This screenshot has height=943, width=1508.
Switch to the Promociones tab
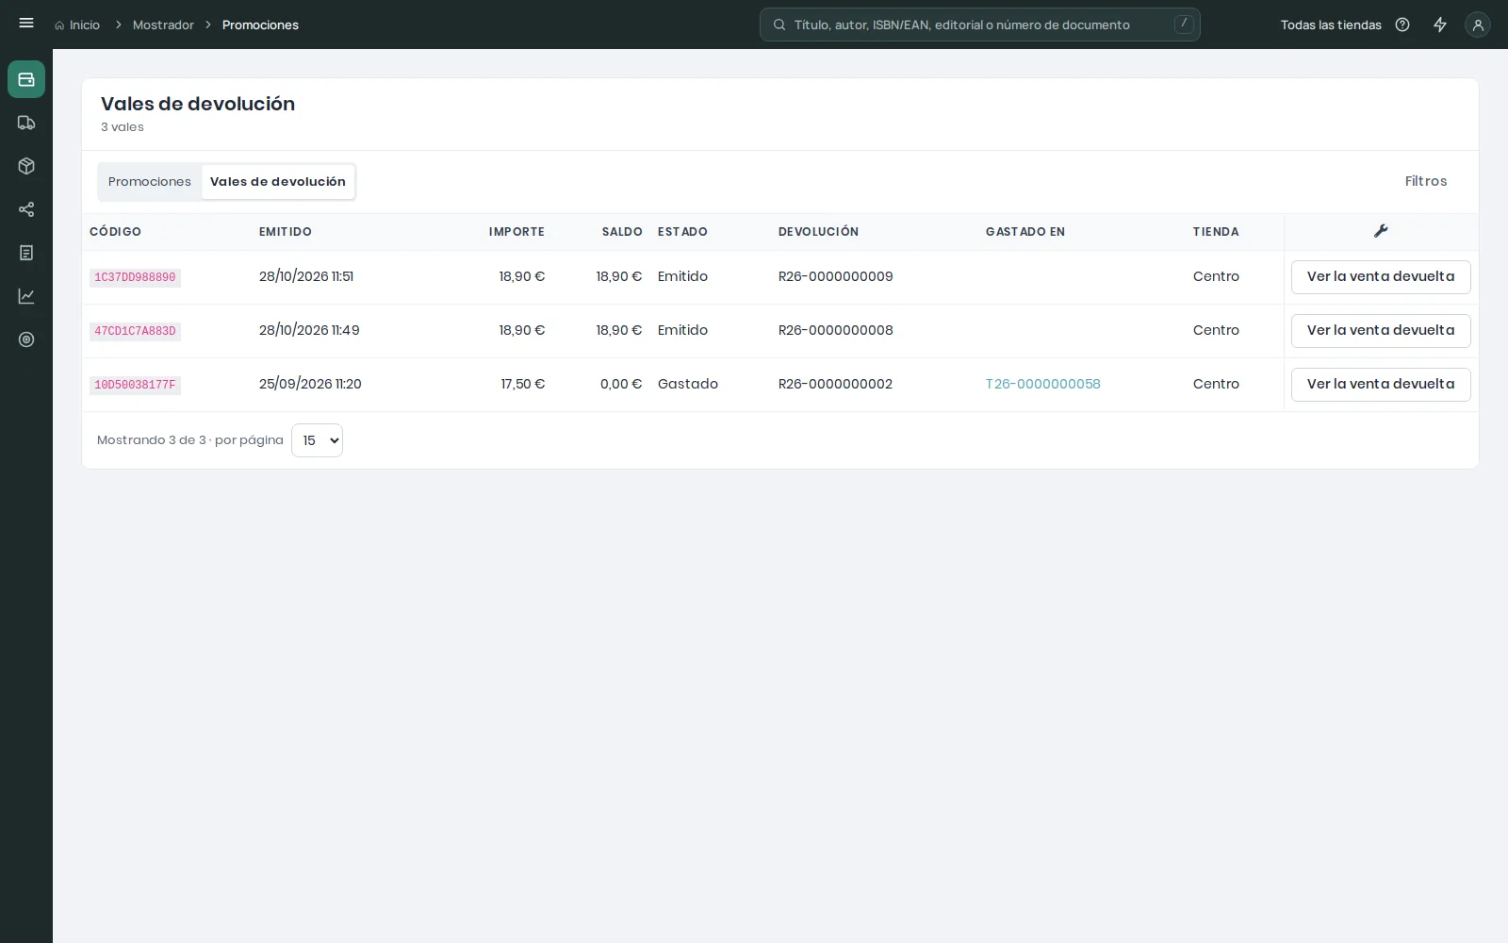pos(150,181)
